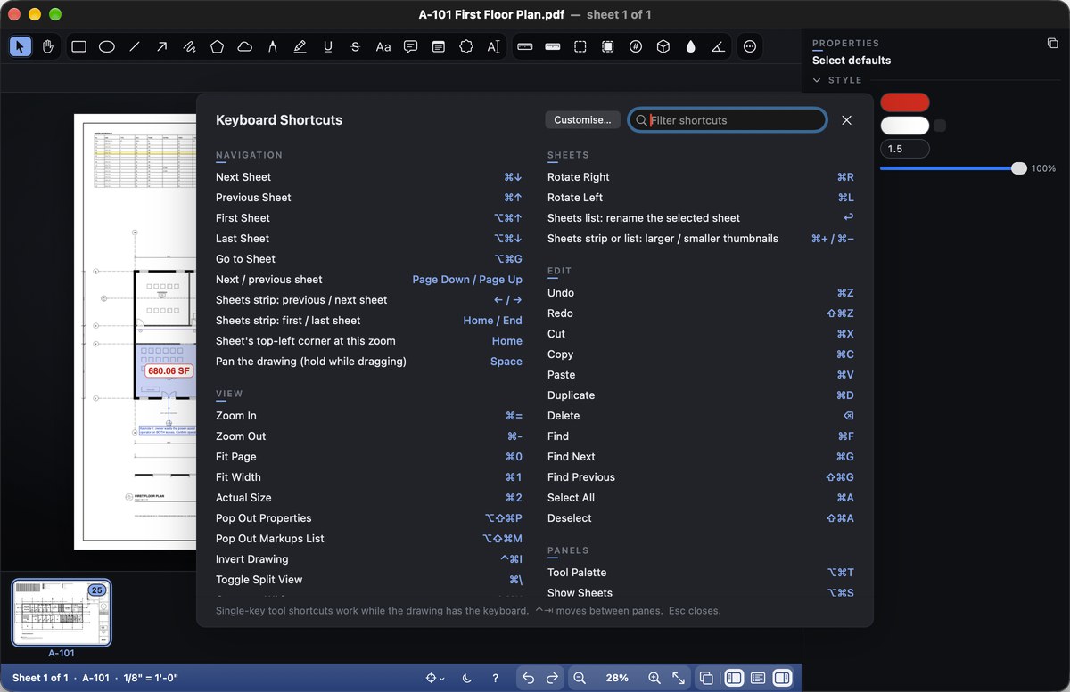Image resolution: width=1070 pixels, height=692 pixels.
Task: Click the fit-to-window diagonal arrows icon
Action: pos(679,678)
